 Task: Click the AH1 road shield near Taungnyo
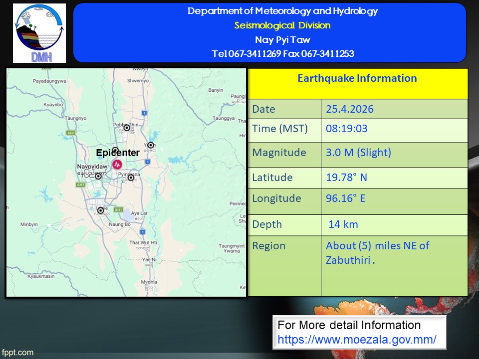tap(71, 133)
